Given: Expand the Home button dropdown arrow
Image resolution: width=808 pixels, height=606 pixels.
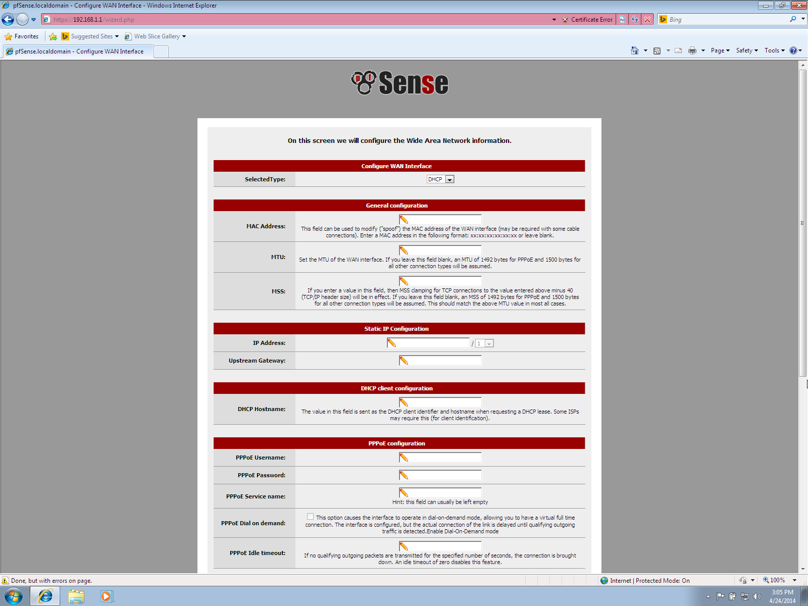Looking at the screenshot, I should (645, 50).
